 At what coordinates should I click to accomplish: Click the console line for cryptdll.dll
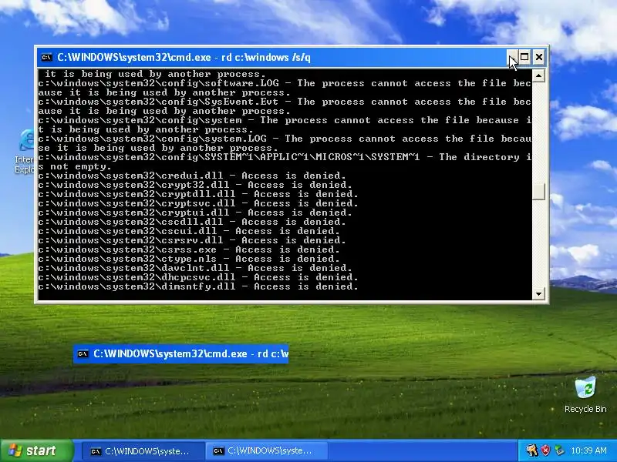(x=198, y=194)
